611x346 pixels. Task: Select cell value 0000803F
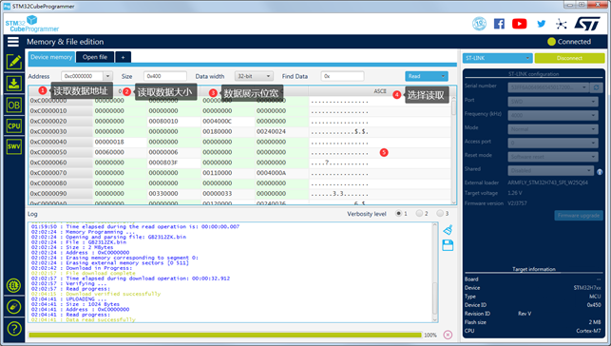pos(163,163)
